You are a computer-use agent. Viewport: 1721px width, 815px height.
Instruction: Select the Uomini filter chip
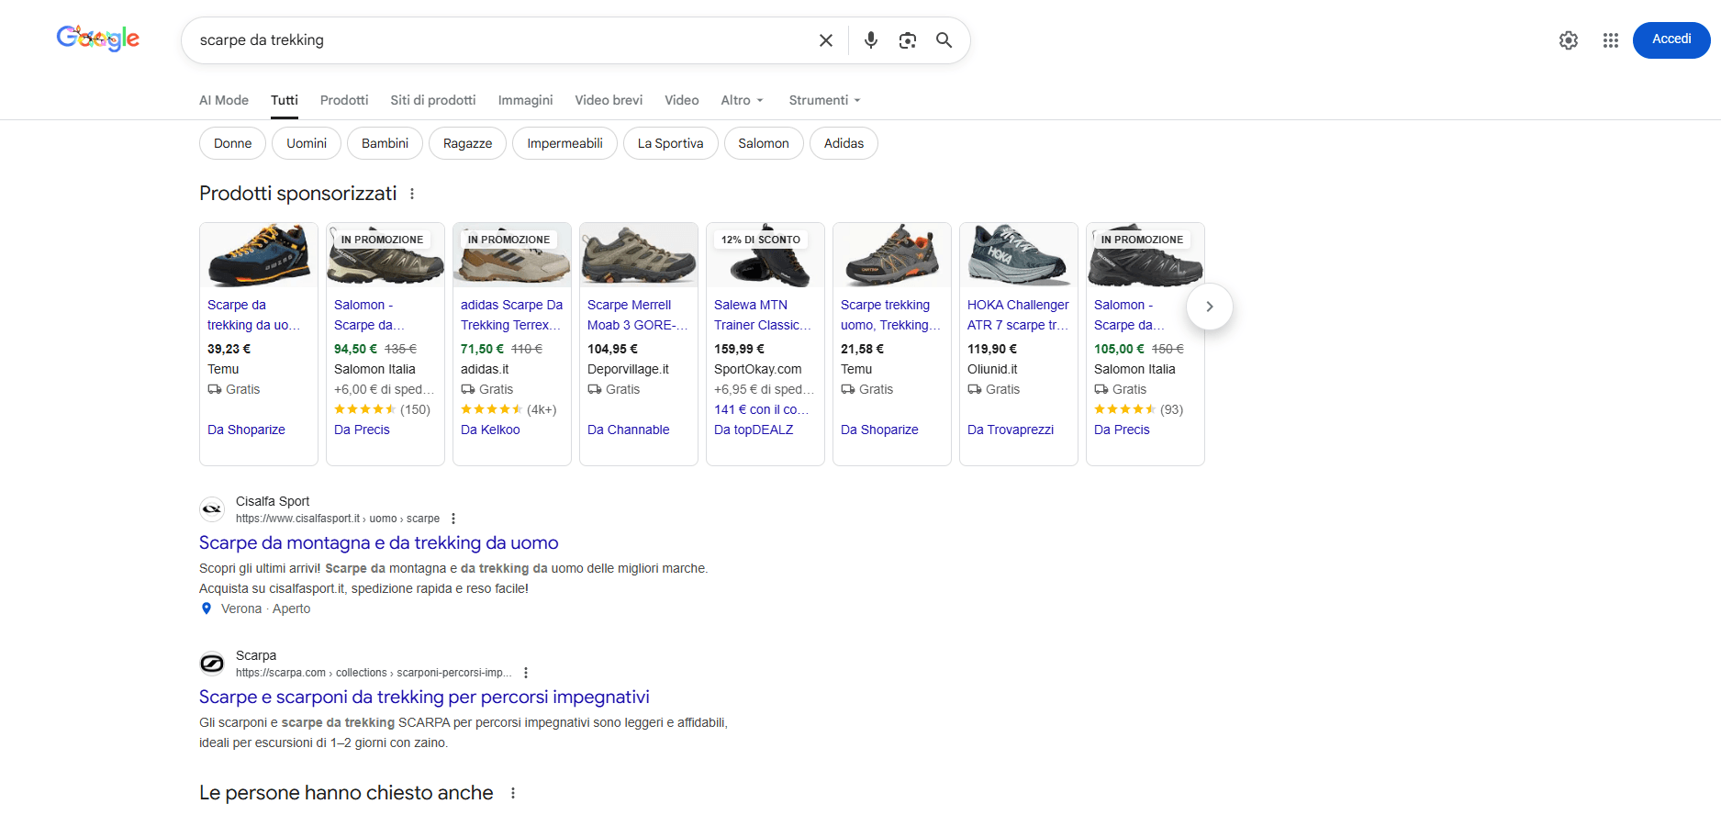(307, 143)
